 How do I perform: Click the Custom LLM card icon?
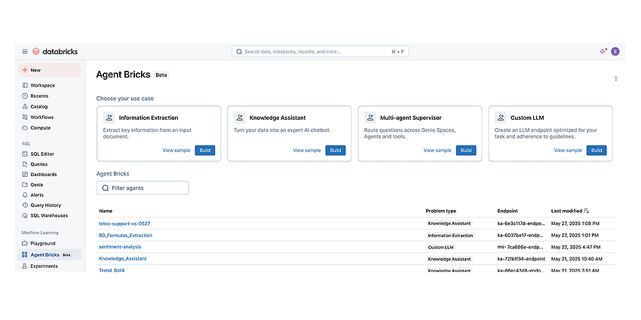point(501,117)
